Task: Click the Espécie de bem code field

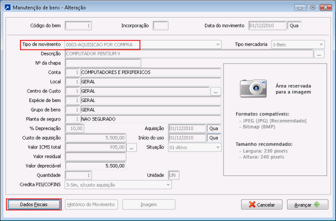Action: (x=72, y=100)
